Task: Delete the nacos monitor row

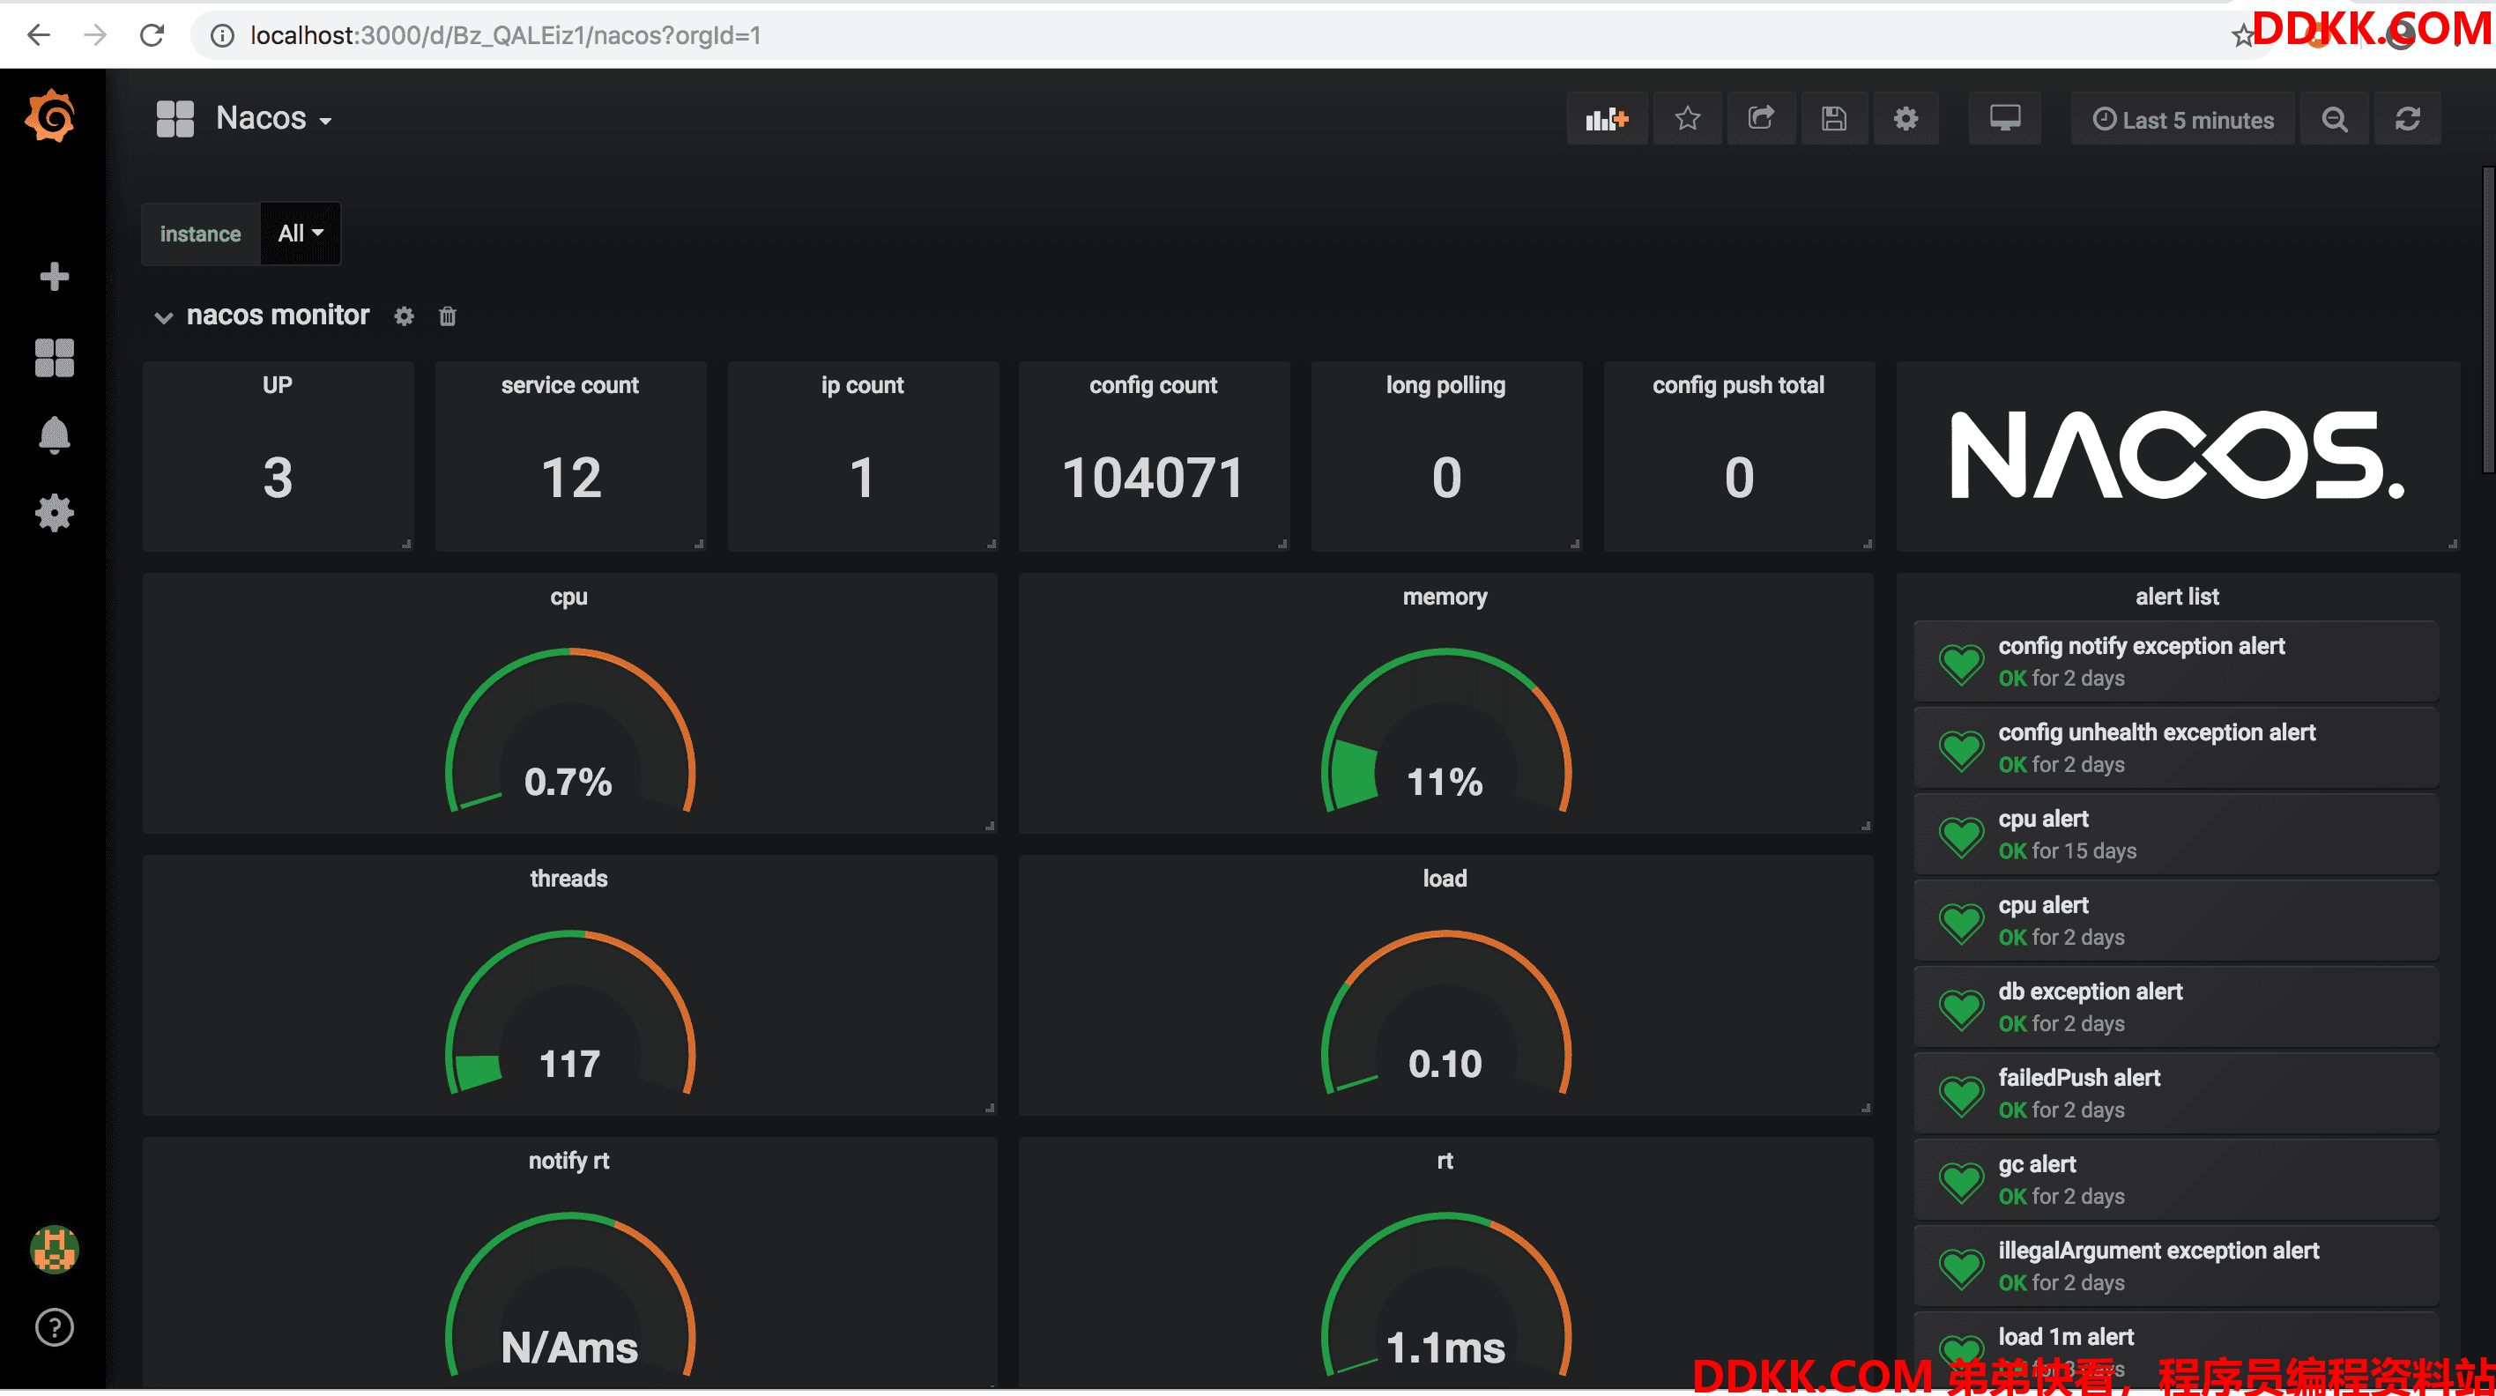Action: click(448, 316)
